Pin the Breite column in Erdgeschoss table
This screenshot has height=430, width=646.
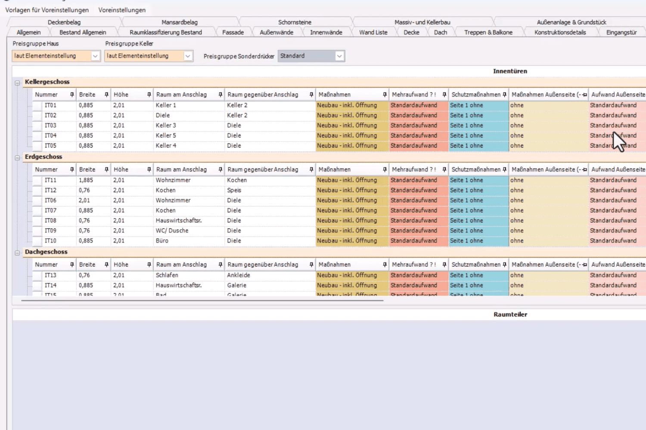coord(106,169)
